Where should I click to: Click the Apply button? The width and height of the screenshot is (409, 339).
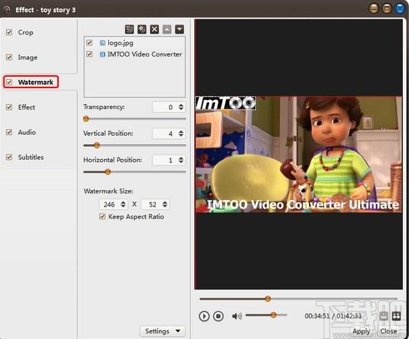pos(361,331)
